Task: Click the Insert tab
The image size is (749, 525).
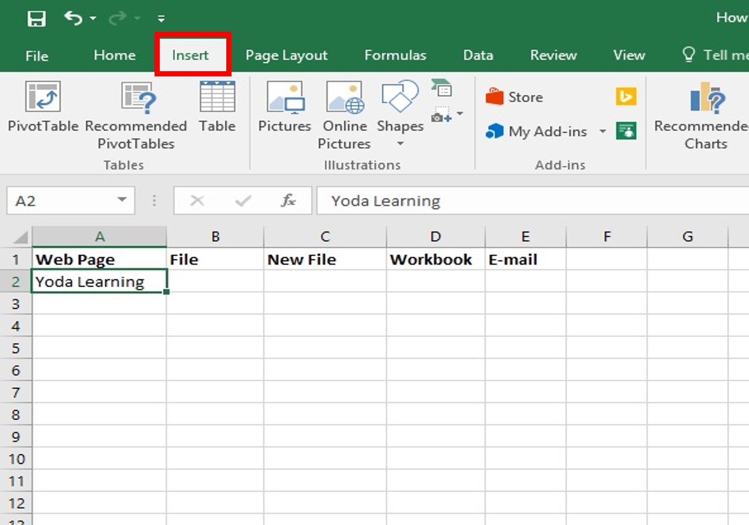Action: 190,56
